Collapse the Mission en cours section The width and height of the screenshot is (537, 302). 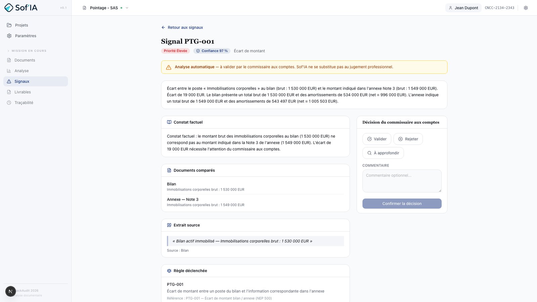[x=27, y=51]
